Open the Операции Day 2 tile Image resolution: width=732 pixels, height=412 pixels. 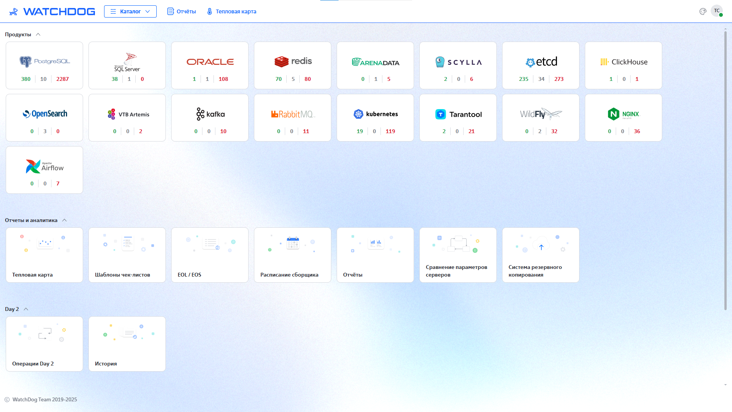point(45,344)
